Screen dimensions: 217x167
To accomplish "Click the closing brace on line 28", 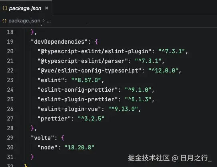I will click(32, 128).
